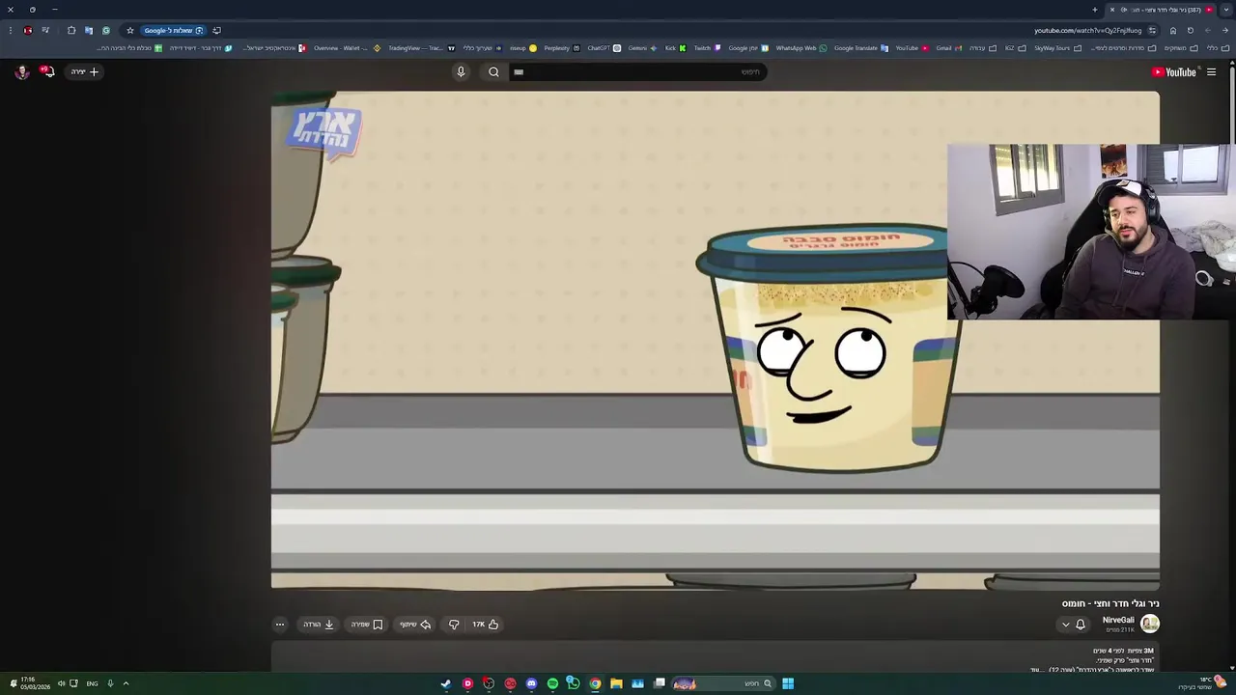Open the ChatGPT bookmark
1236x695 pixels.
604,48
